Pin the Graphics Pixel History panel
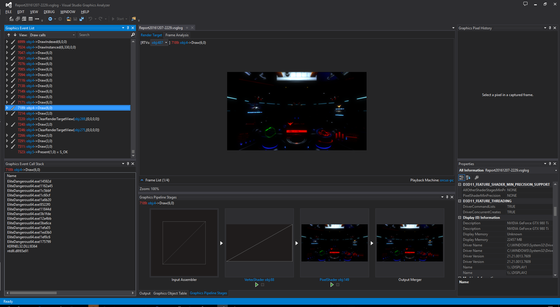 tap(550, 28)
